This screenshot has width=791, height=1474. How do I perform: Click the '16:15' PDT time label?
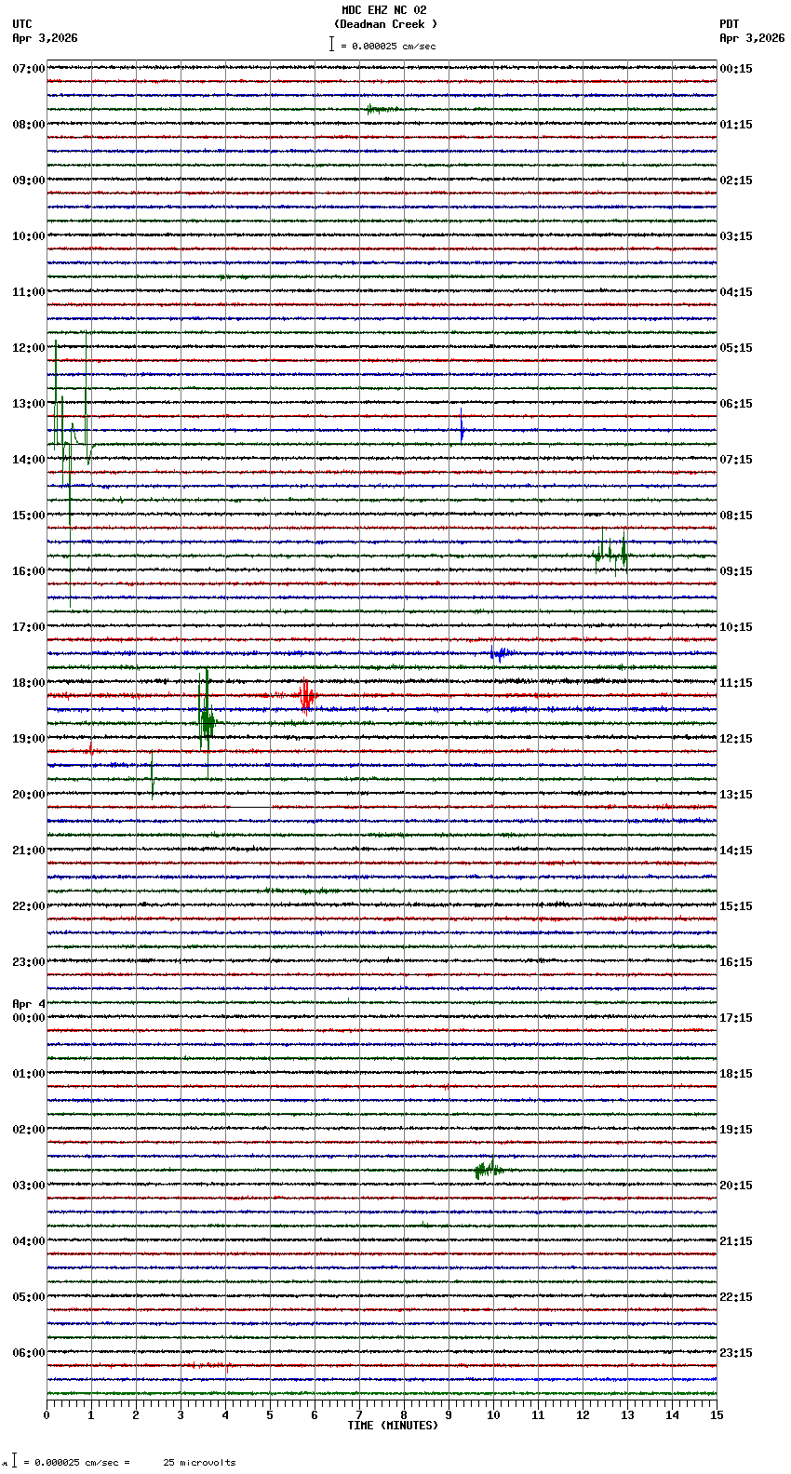pyautogui.click(x=736, y=962)
